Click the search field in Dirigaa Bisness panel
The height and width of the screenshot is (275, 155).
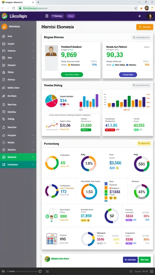(141, 37)
